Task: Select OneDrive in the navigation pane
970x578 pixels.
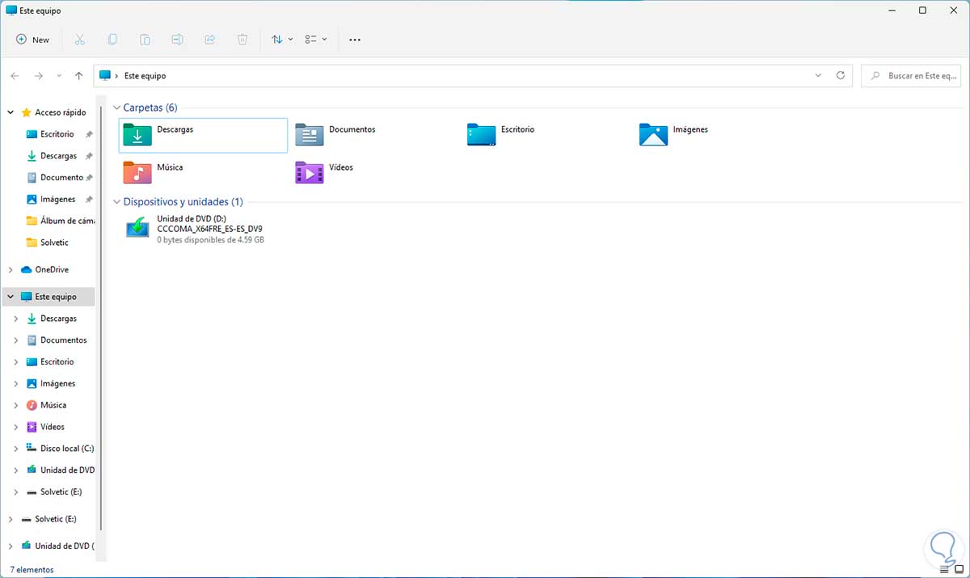Action: tap(52, 269)
